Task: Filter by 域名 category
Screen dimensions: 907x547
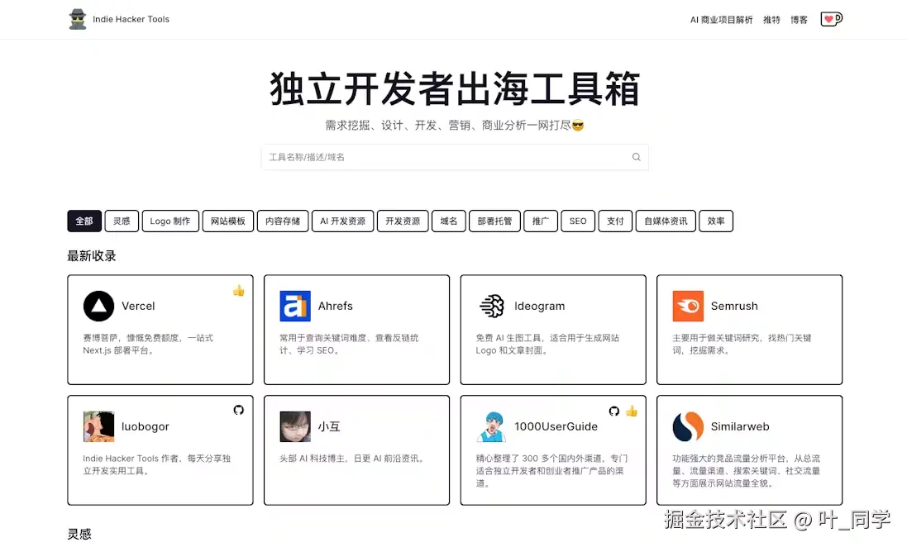Action: (449, 221)
